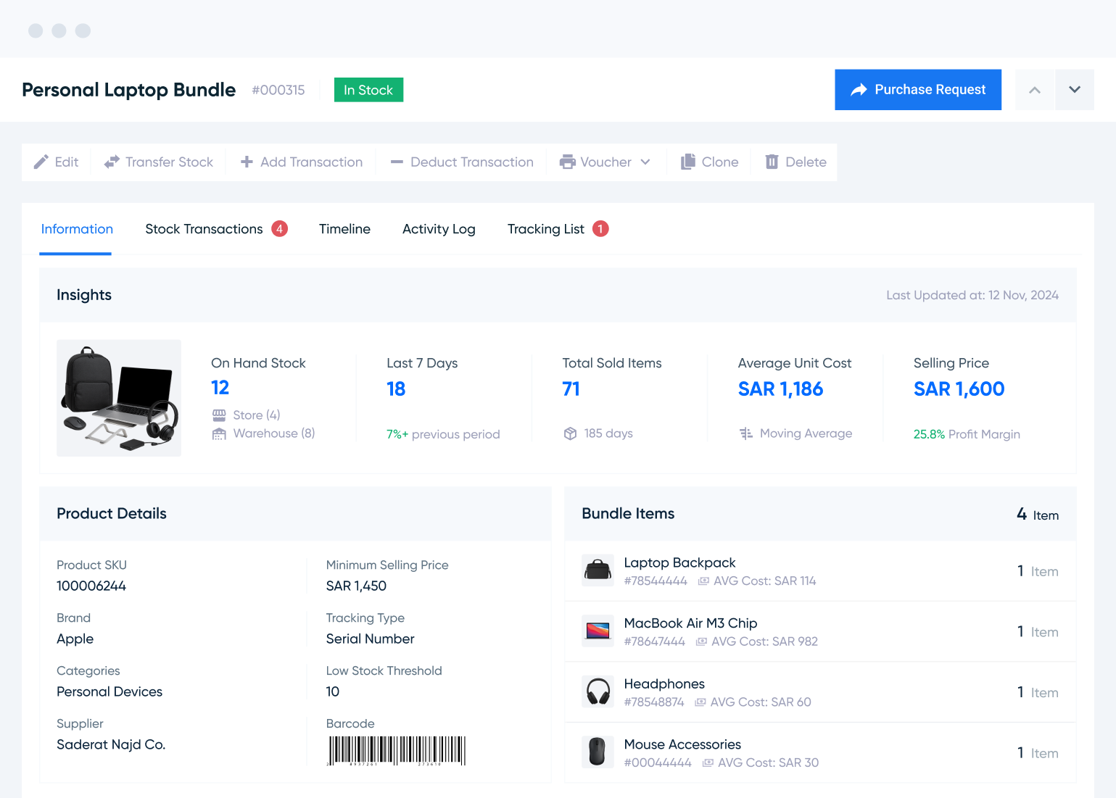The image size is (1116, 798).
Task: Select the Activity Log tab
Action: click(439, 229)
